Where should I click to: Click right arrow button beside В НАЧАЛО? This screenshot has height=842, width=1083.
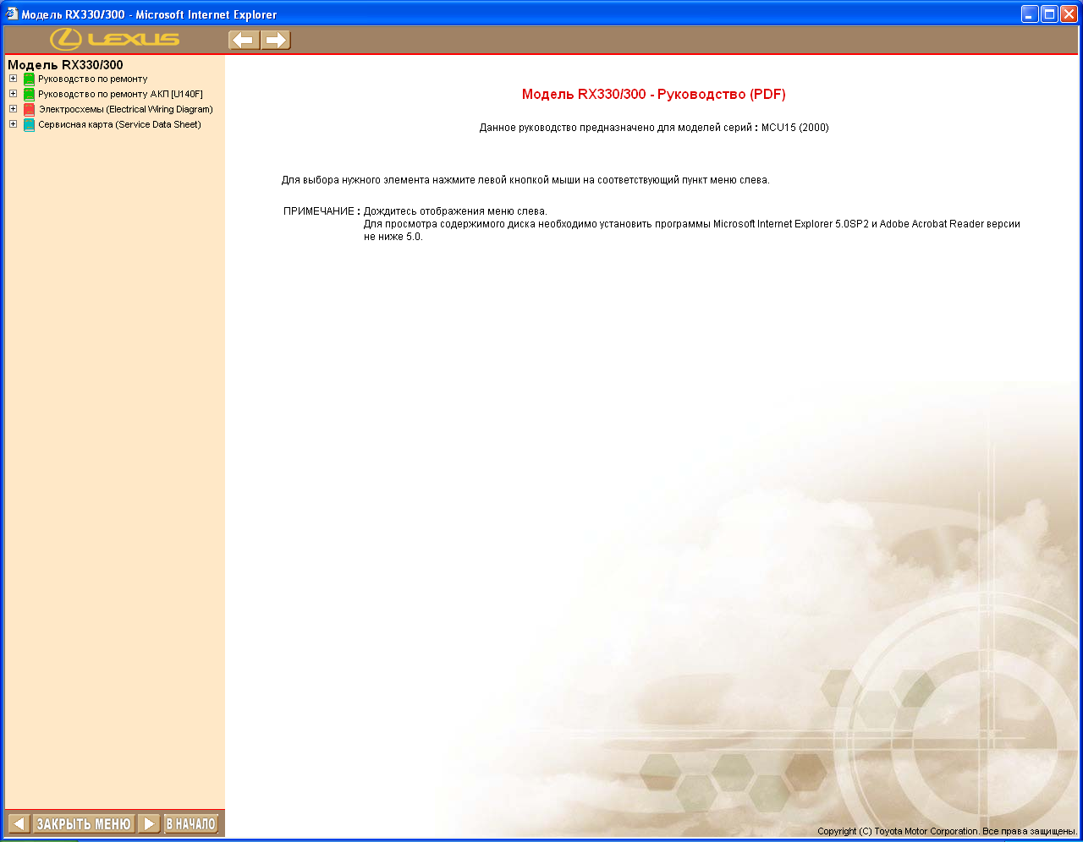pos(149,823)
